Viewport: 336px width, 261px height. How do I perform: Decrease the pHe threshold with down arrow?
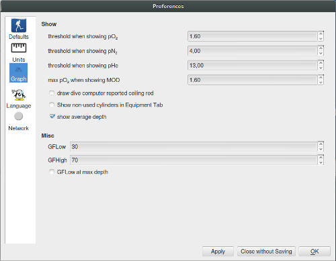click(321, 68)
